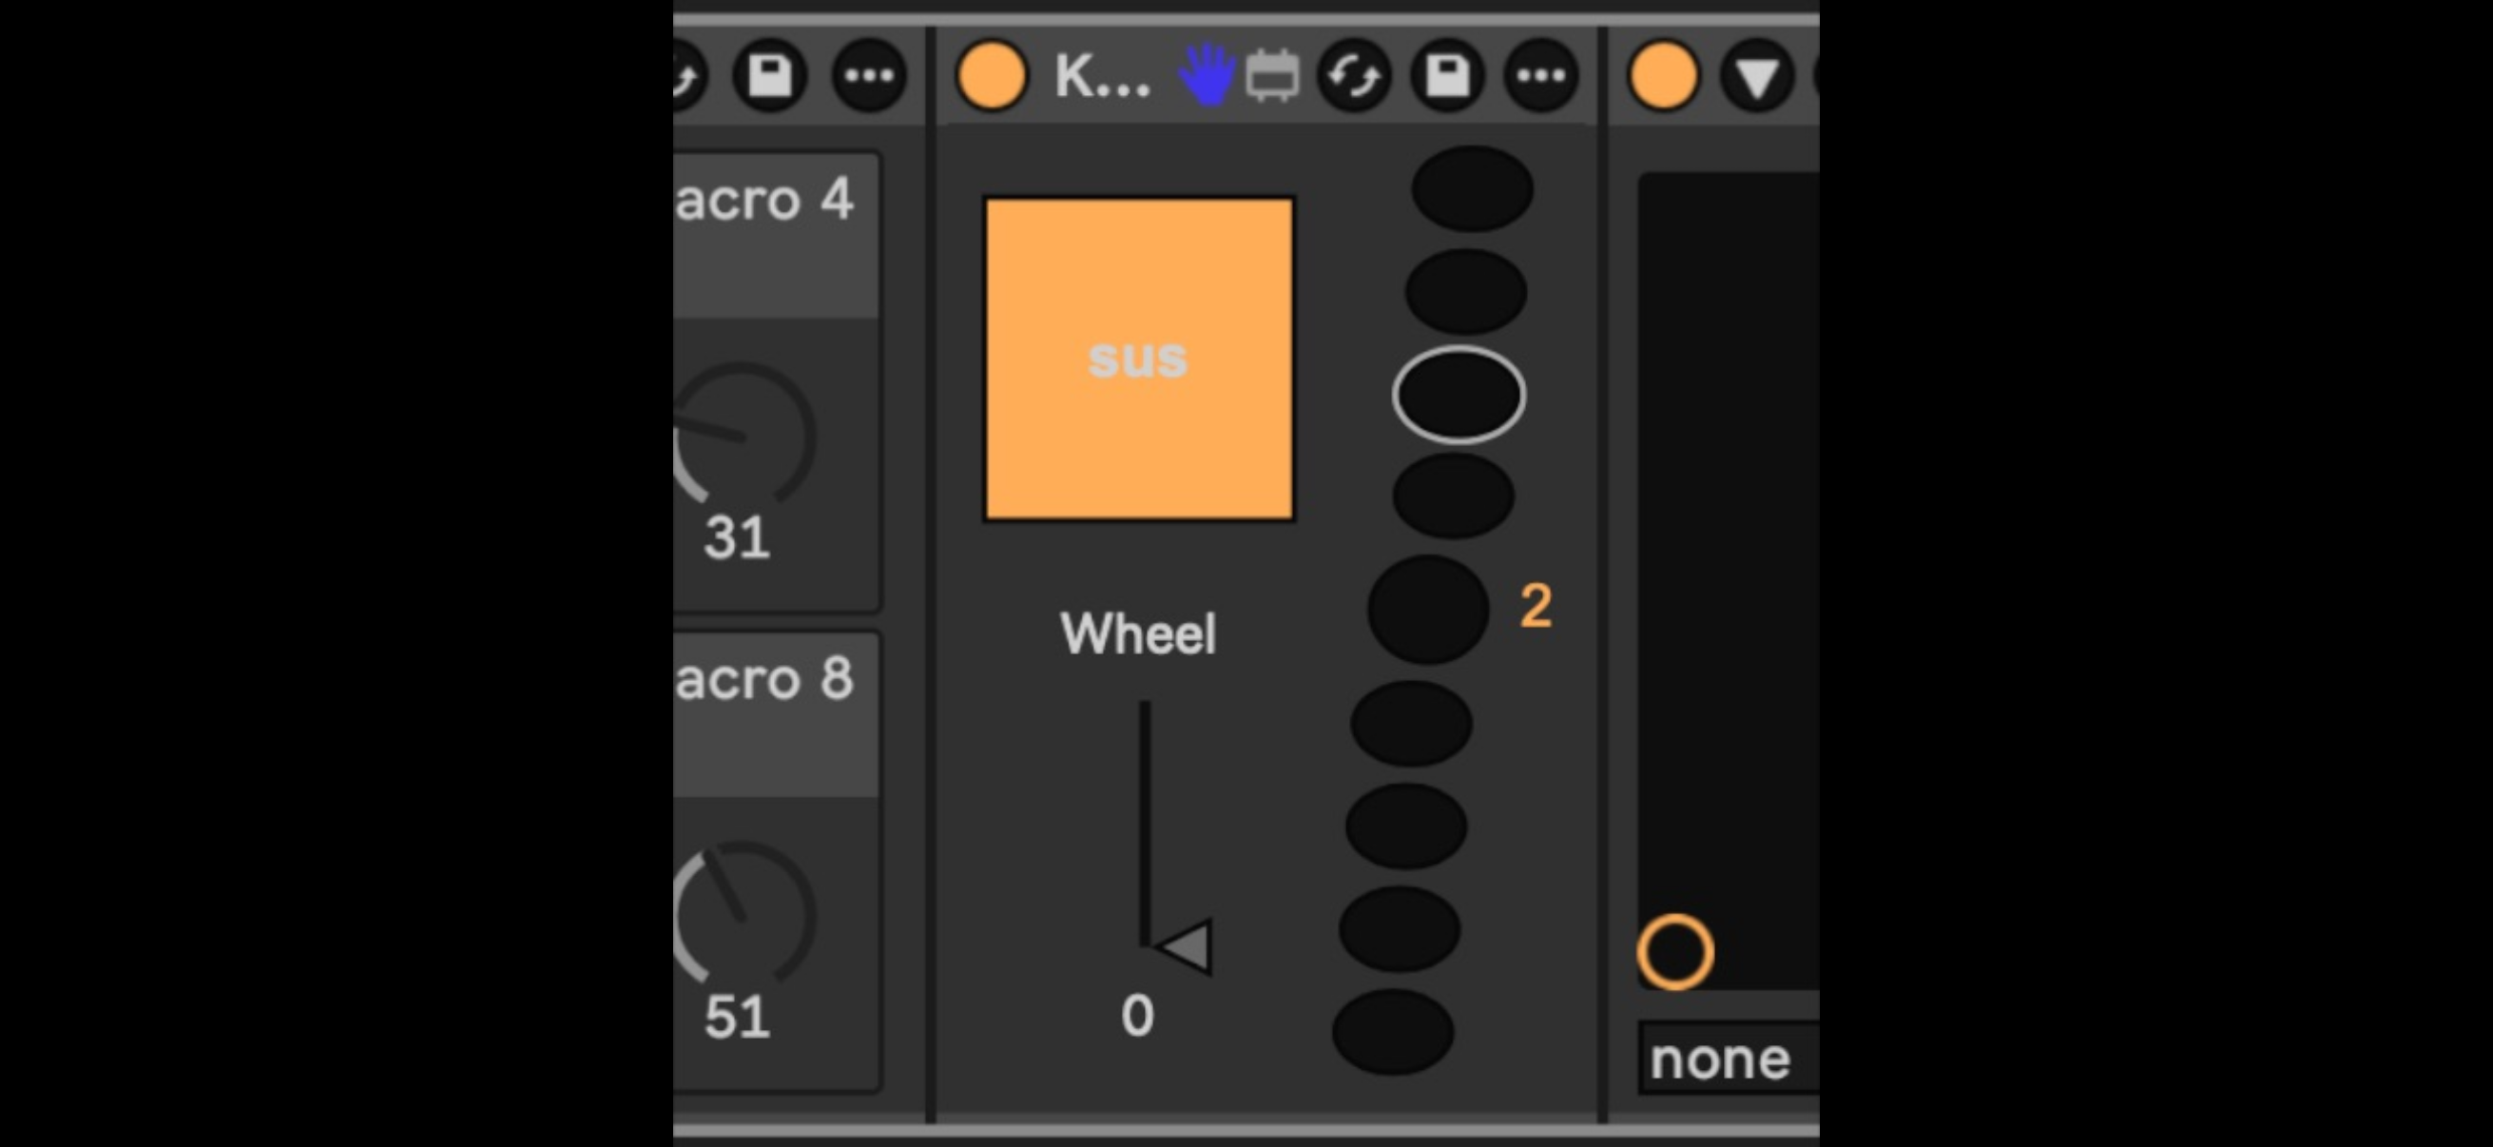This screenshot has height=1147, width=2493.
Task: Toggle the rightmost device activator on/off
Action: pos(1663,75)
